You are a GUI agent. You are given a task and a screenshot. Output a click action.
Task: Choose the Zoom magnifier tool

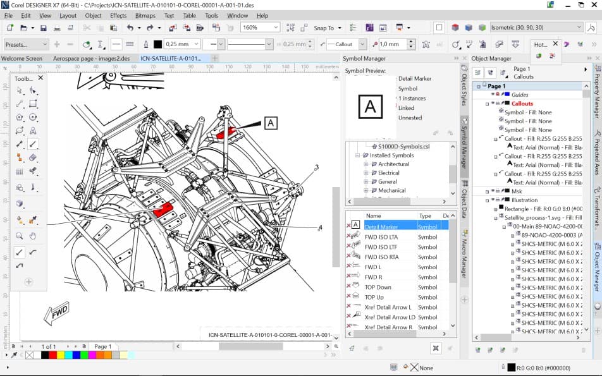click(20, 236)
